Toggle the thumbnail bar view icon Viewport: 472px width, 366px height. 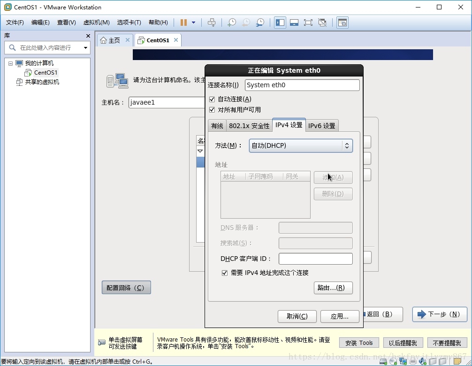click(x=294, y=23)
